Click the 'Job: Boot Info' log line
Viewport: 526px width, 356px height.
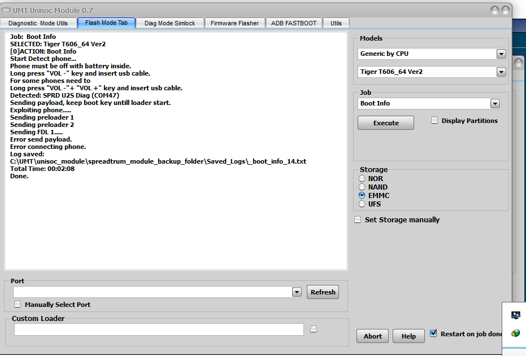point(33,37)
